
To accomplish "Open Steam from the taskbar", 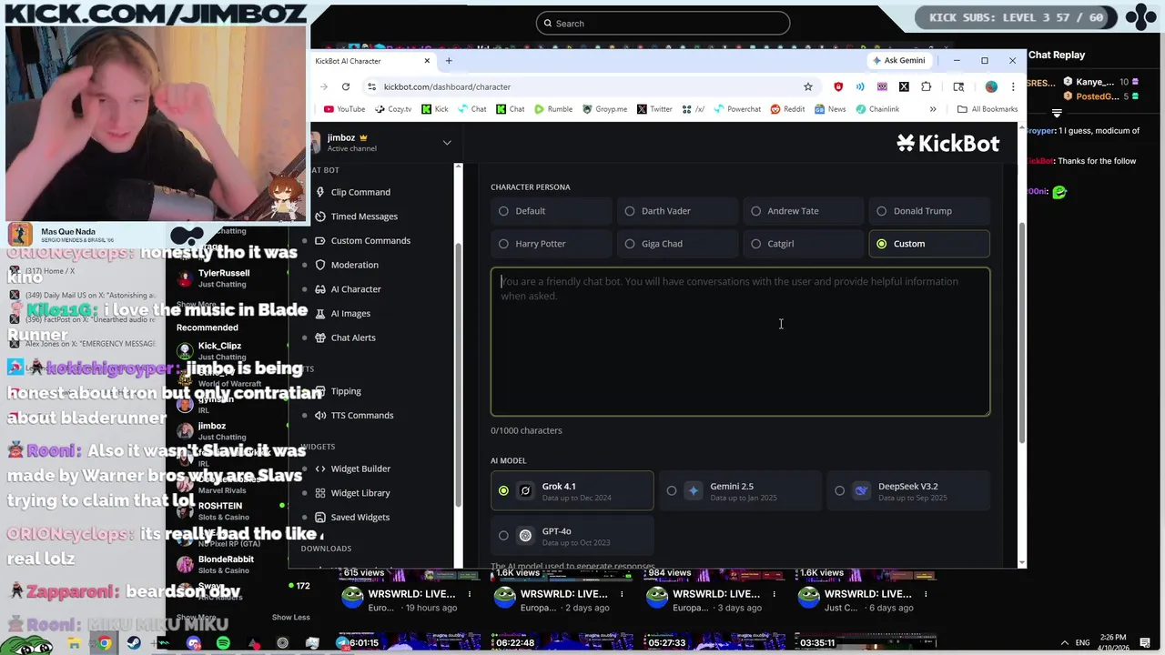I will coord(134,643).
